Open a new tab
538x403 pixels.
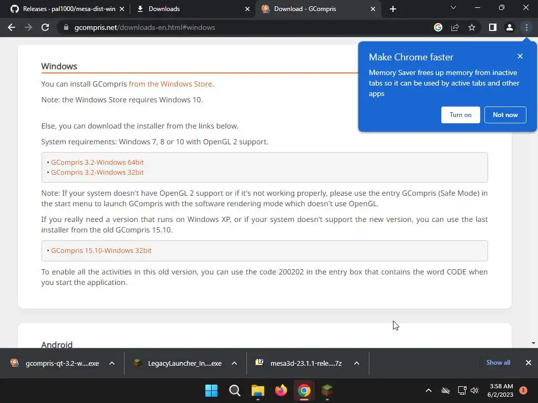click(x=393, y=9)
